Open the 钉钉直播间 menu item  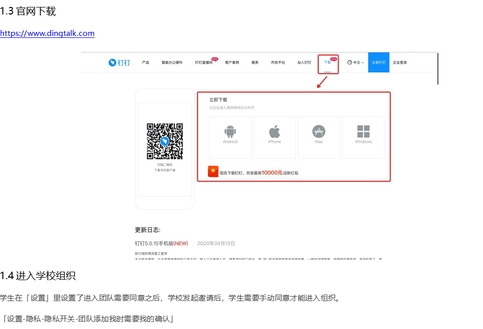point(204,63)
